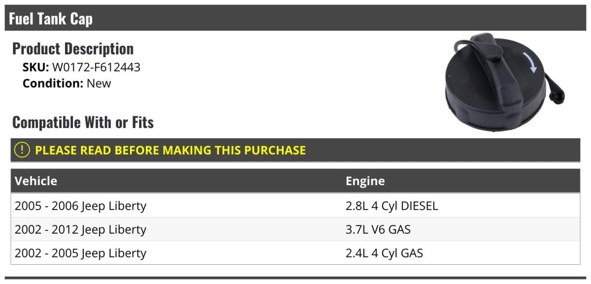The width and height of the screenshot is (591, 284).
Task: Click the bold SKU label
Action: coord(35,67)
